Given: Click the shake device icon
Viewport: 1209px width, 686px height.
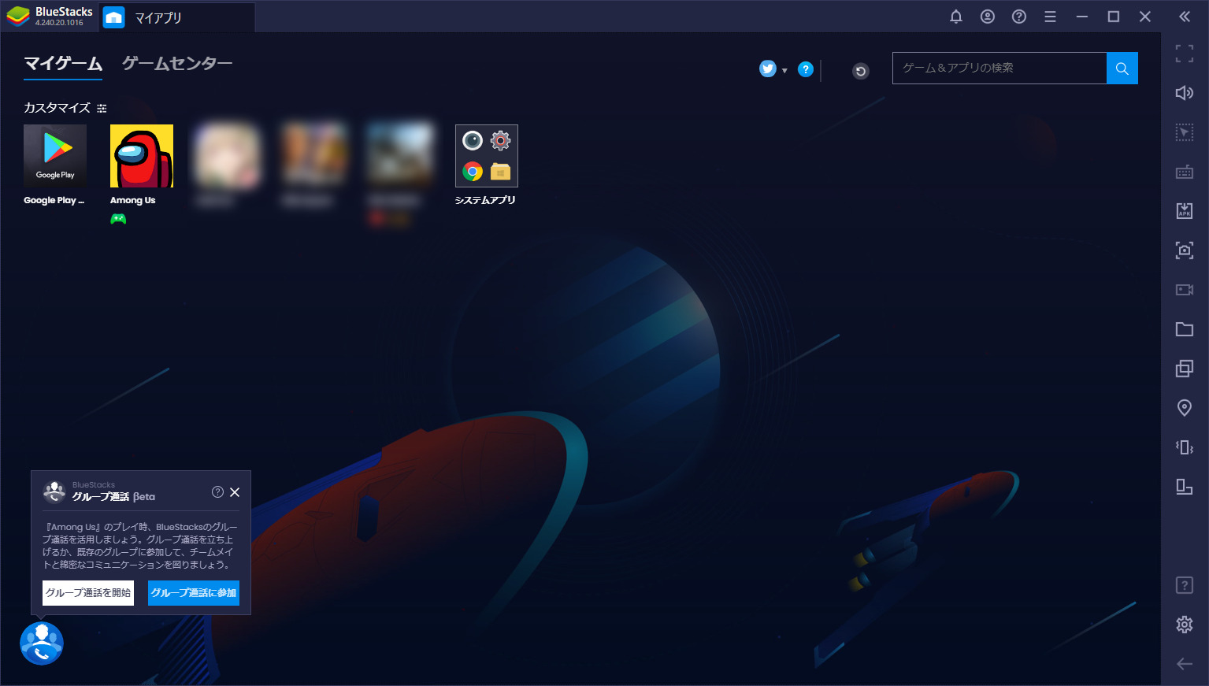Looking at the screenshot, I should tap(1185, 447).
